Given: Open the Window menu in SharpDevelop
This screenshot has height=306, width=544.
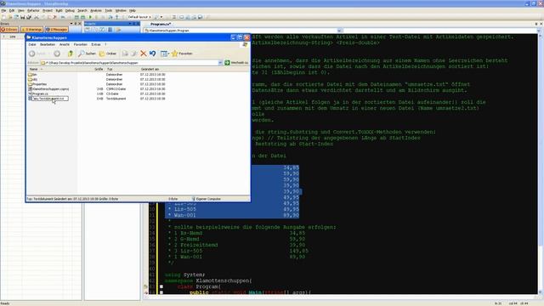Looking at the screenshot, I should [x=121, y=11].
